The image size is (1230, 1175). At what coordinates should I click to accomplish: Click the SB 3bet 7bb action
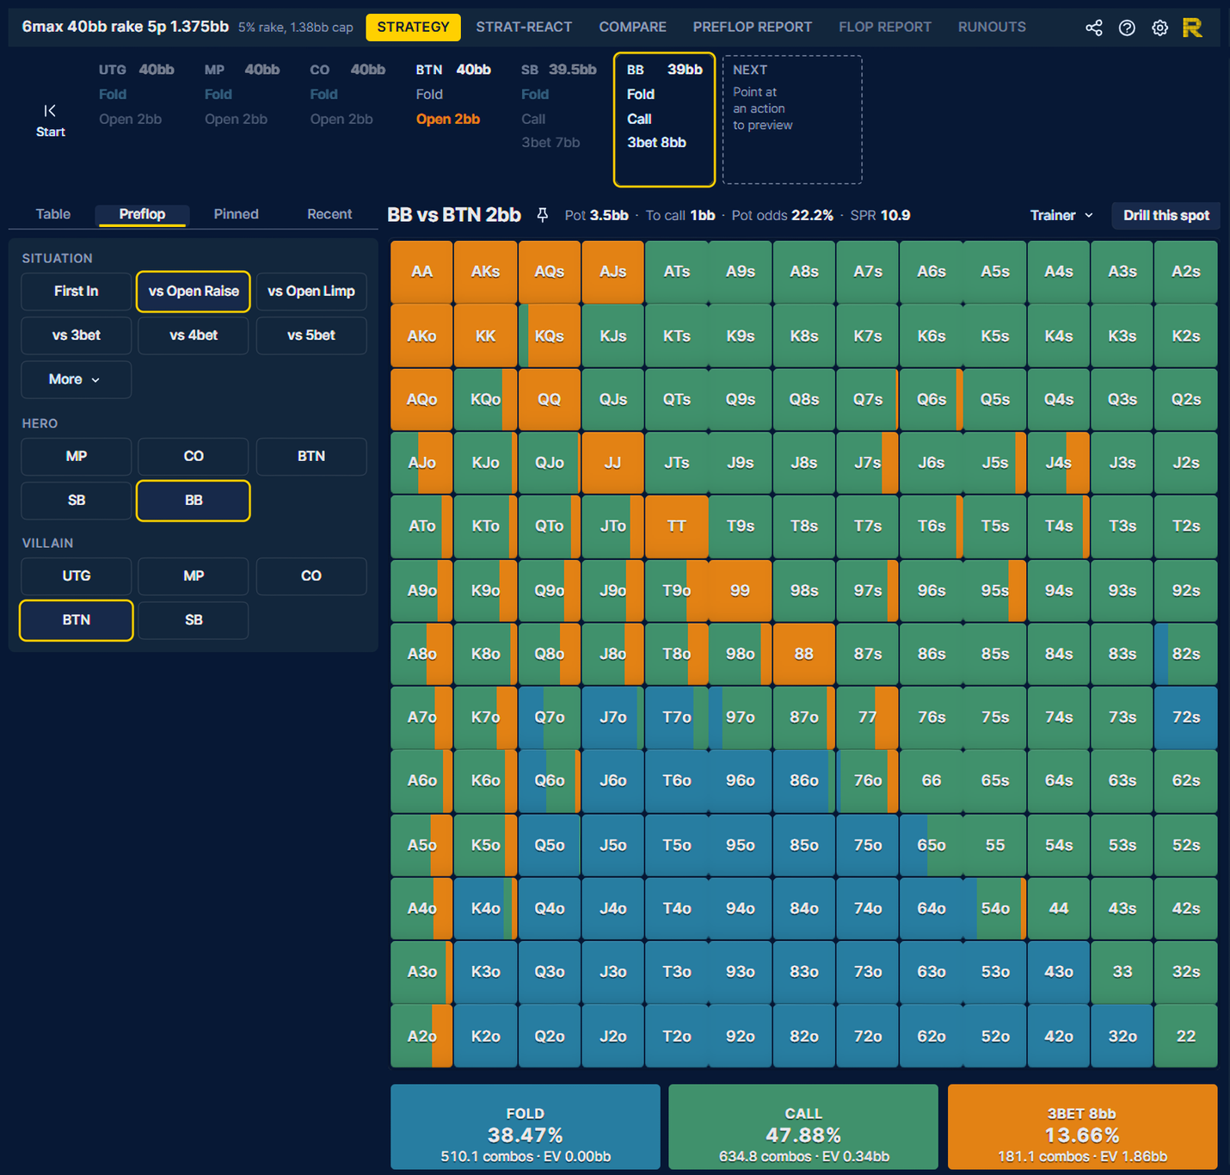tap(550, 143)
